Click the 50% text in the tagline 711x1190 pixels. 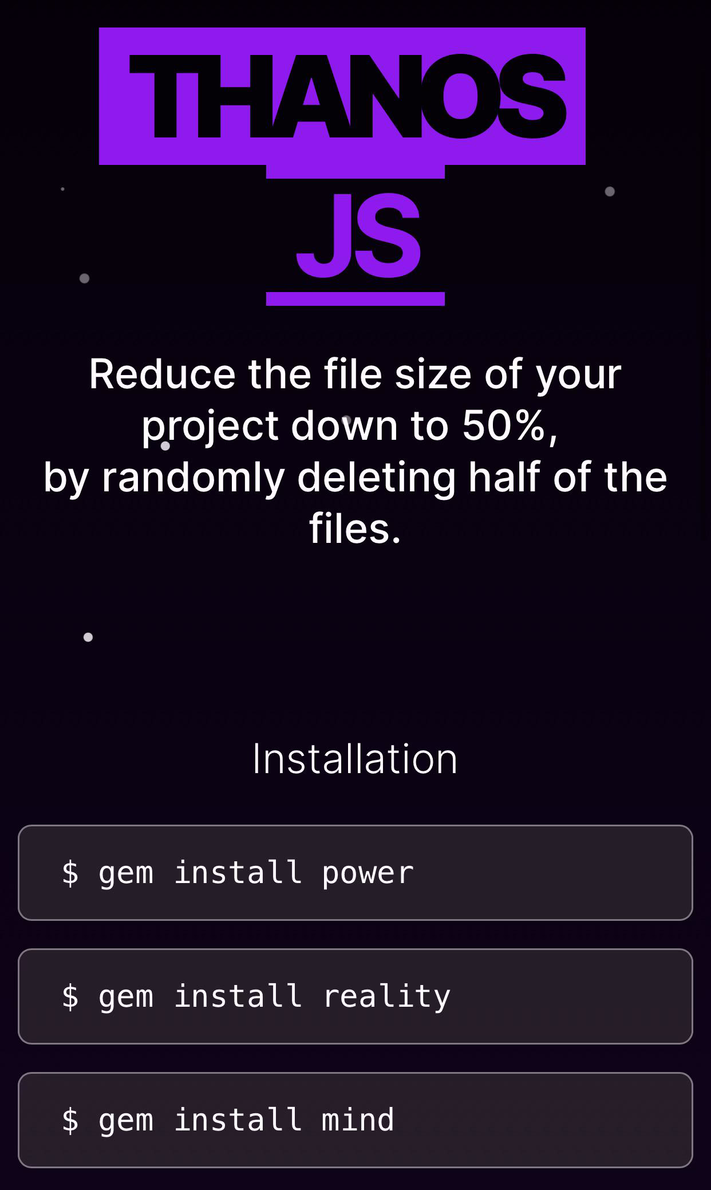(x=504, y=425)
